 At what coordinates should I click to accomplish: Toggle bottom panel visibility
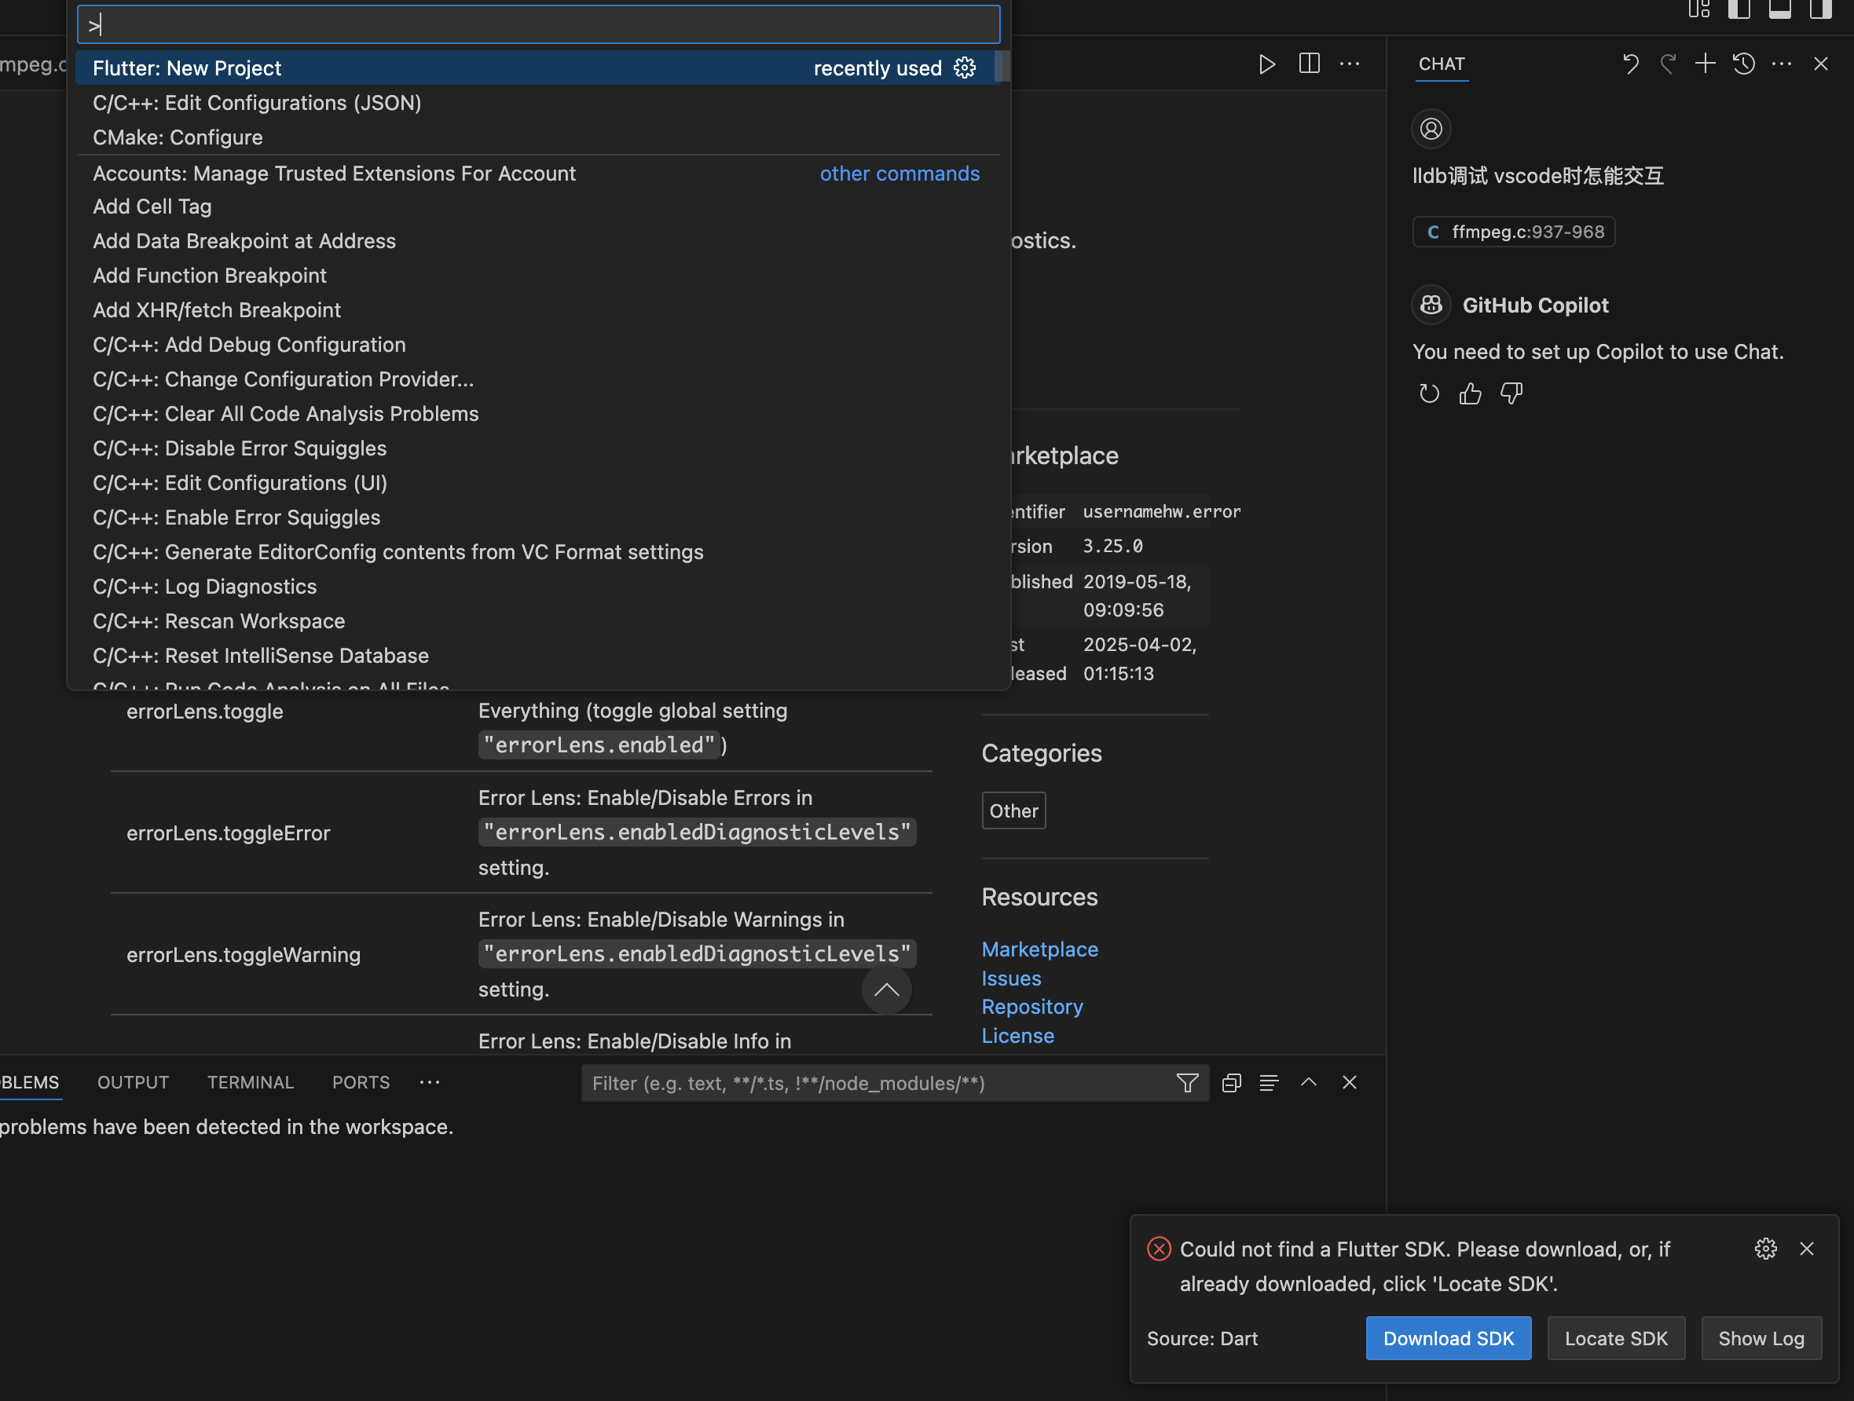click(1779, 9)
